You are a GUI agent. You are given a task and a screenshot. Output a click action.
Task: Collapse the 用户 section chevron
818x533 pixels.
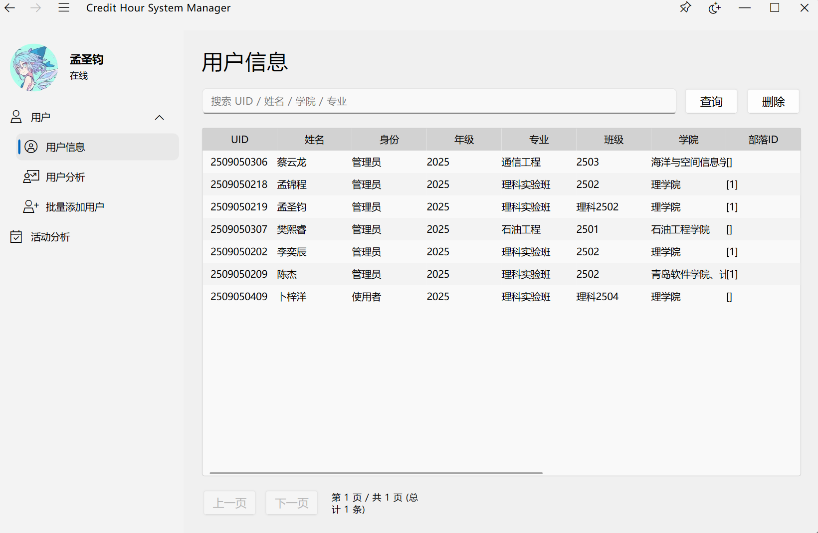[x=160, y=118]
